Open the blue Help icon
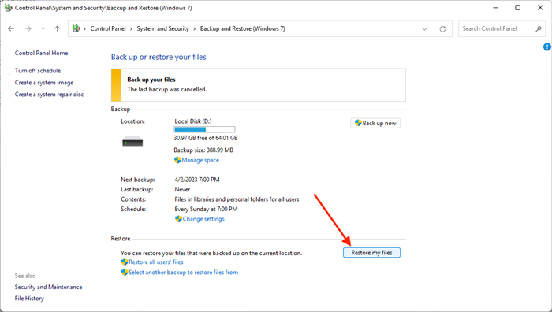552x312 pixels. point(547,46)
